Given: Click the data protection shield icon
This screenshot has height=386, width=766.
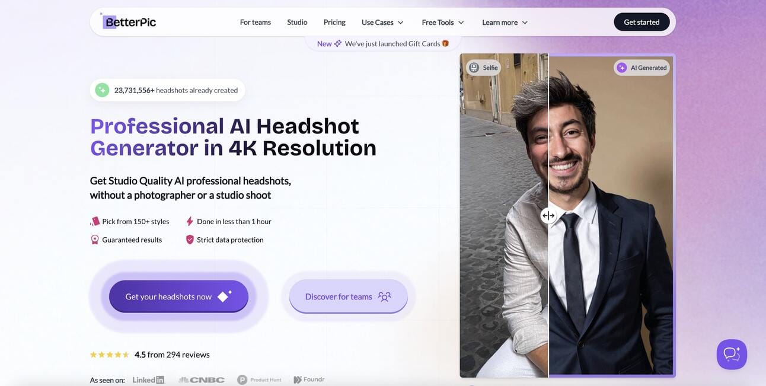Looking at the screenshot, I should coord(190,240).
